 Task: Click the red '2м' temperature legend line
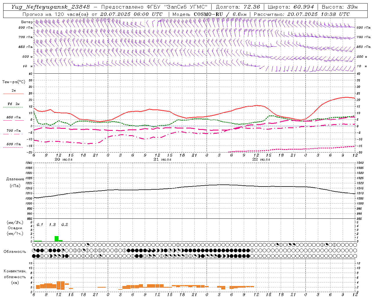(13, 94)
